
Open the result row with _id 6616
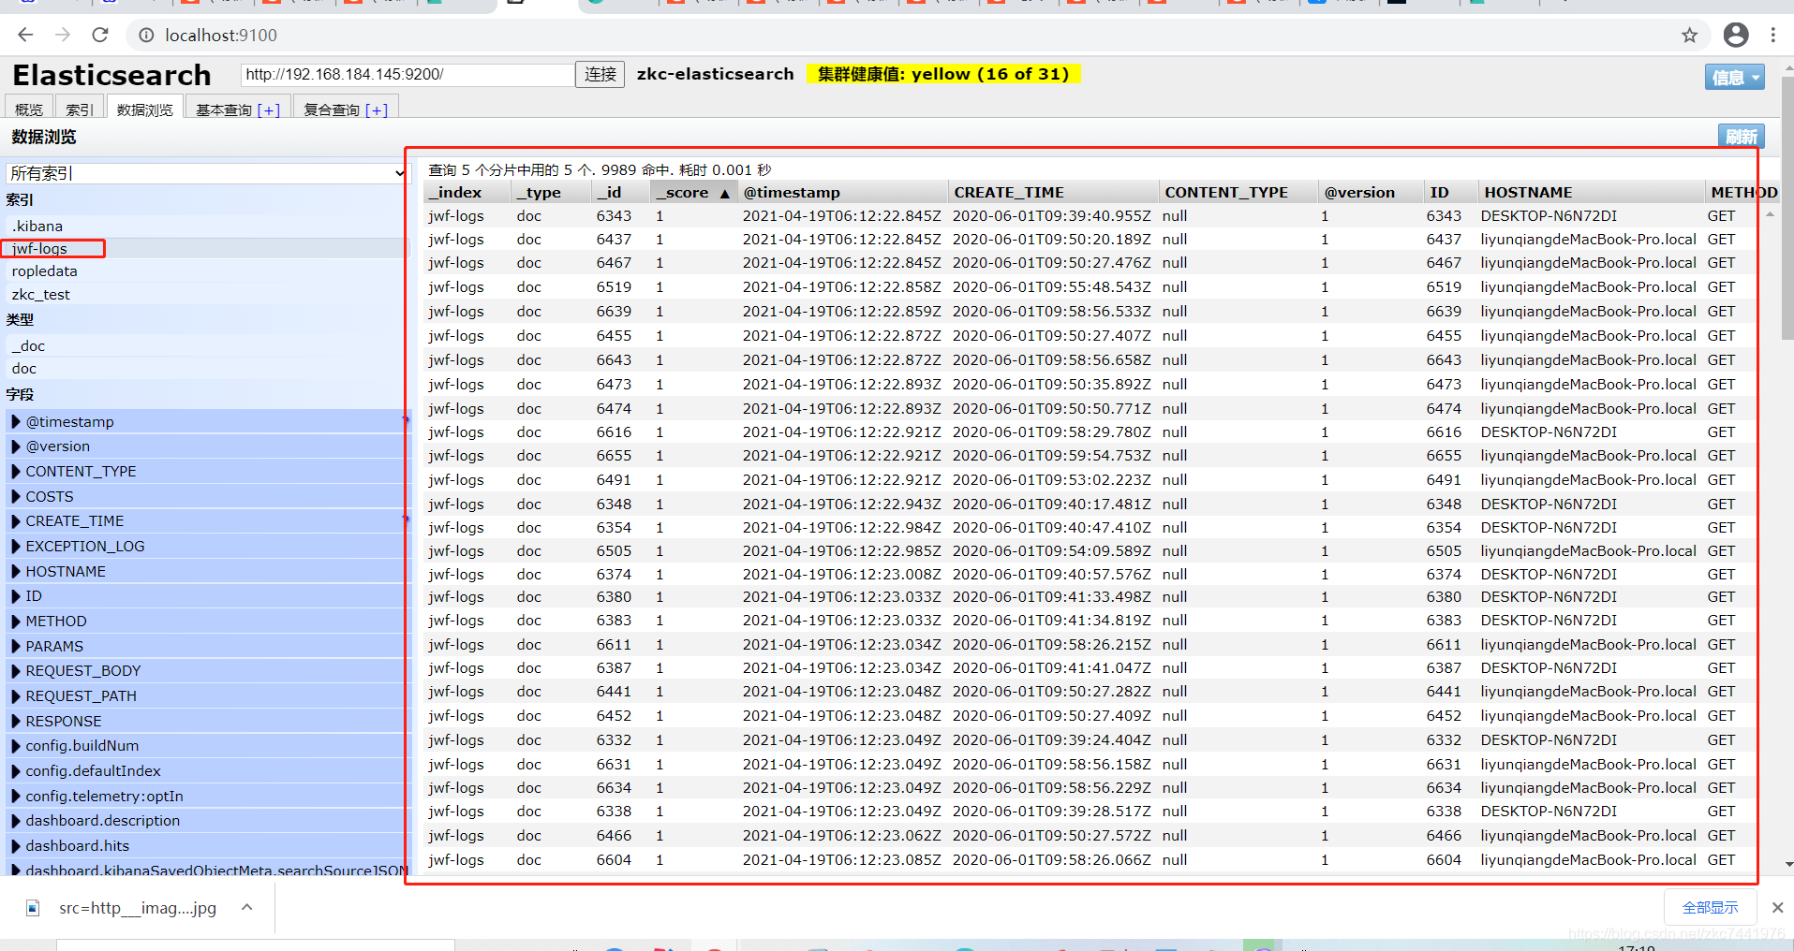[1090, 432]
